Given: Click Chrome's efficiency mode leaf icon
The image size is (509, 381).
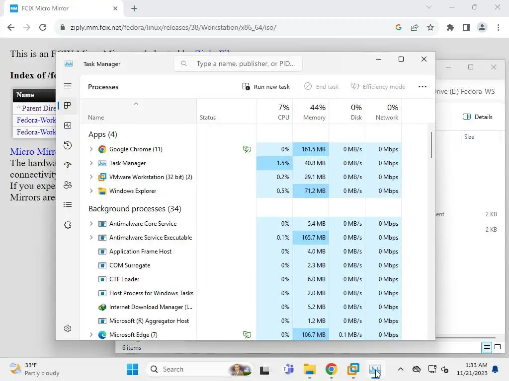Looking at the screenshot, I should pos(247,149).
